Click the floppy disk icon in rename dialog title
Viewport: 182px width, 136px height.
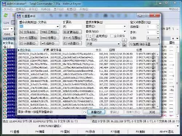point(19,16)
